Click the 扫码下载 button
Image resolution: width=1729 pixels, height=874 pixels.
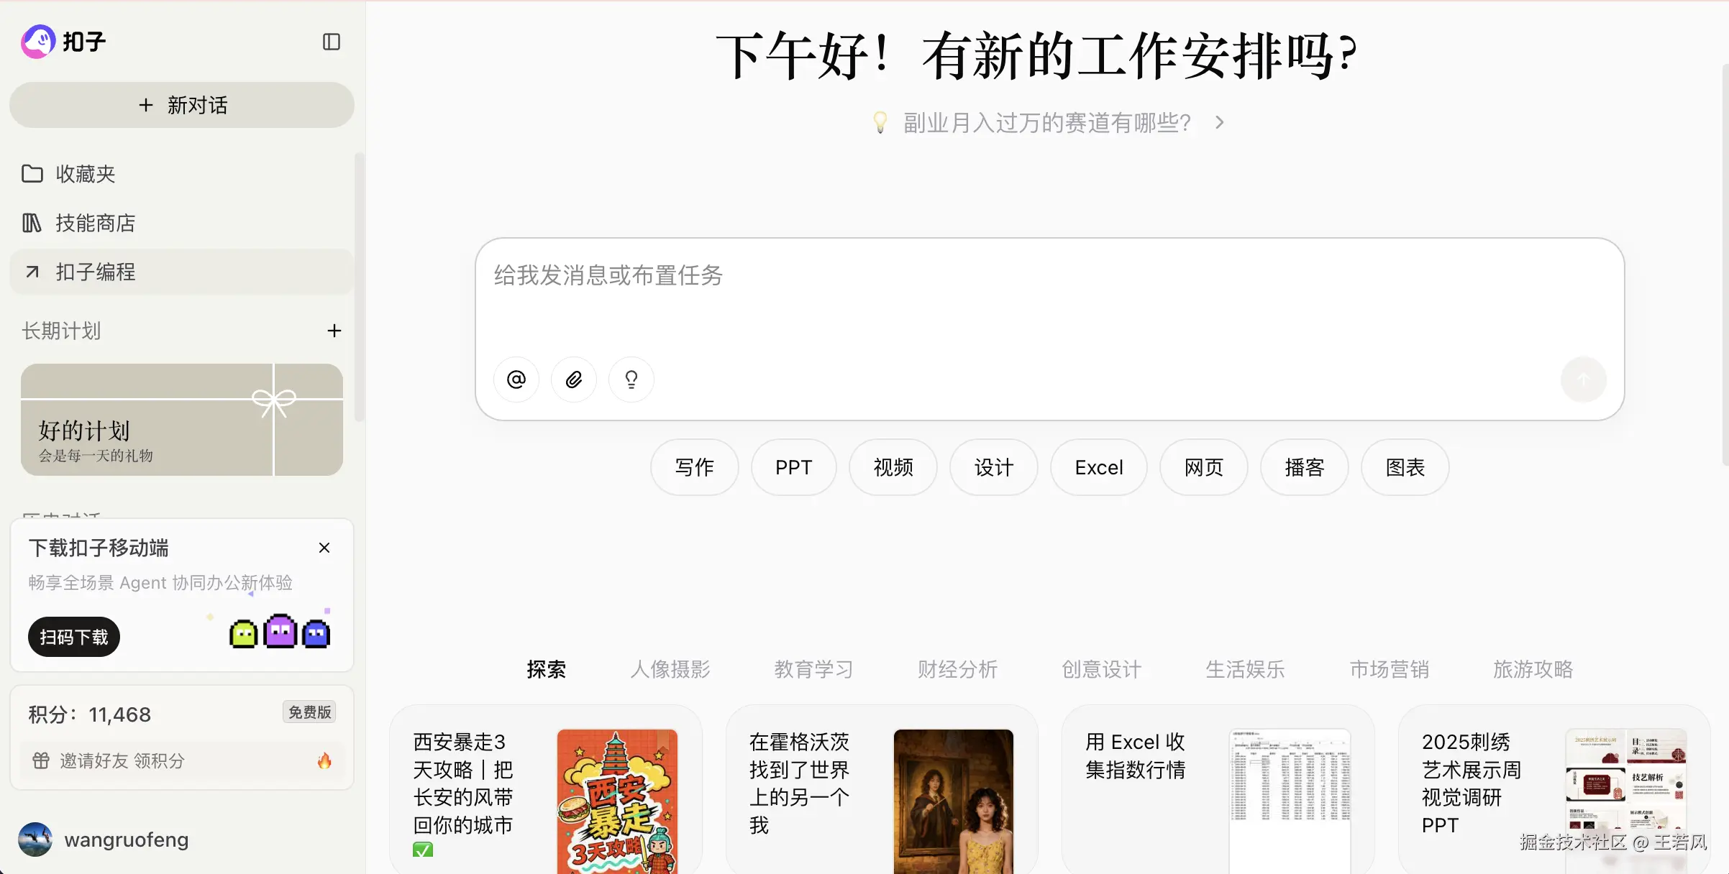pyautogui.click(x=73, y=637)
